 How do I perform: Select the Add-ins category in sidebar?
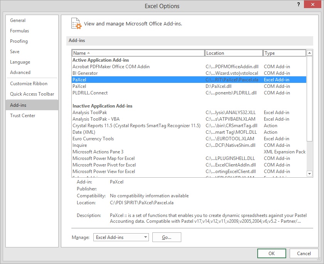click(32, 105)
